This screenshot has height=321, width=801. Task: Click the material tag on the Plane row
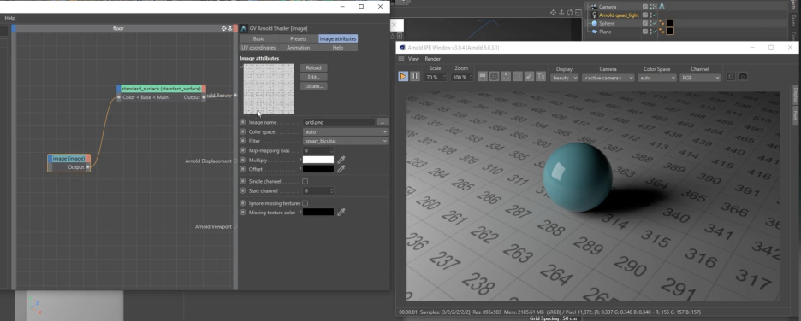662,31
